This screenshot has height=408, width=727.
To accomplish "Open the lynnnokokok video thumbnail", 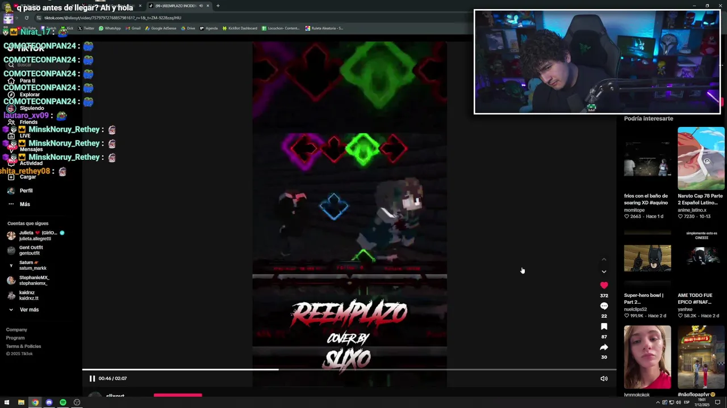I will [647, 357].
